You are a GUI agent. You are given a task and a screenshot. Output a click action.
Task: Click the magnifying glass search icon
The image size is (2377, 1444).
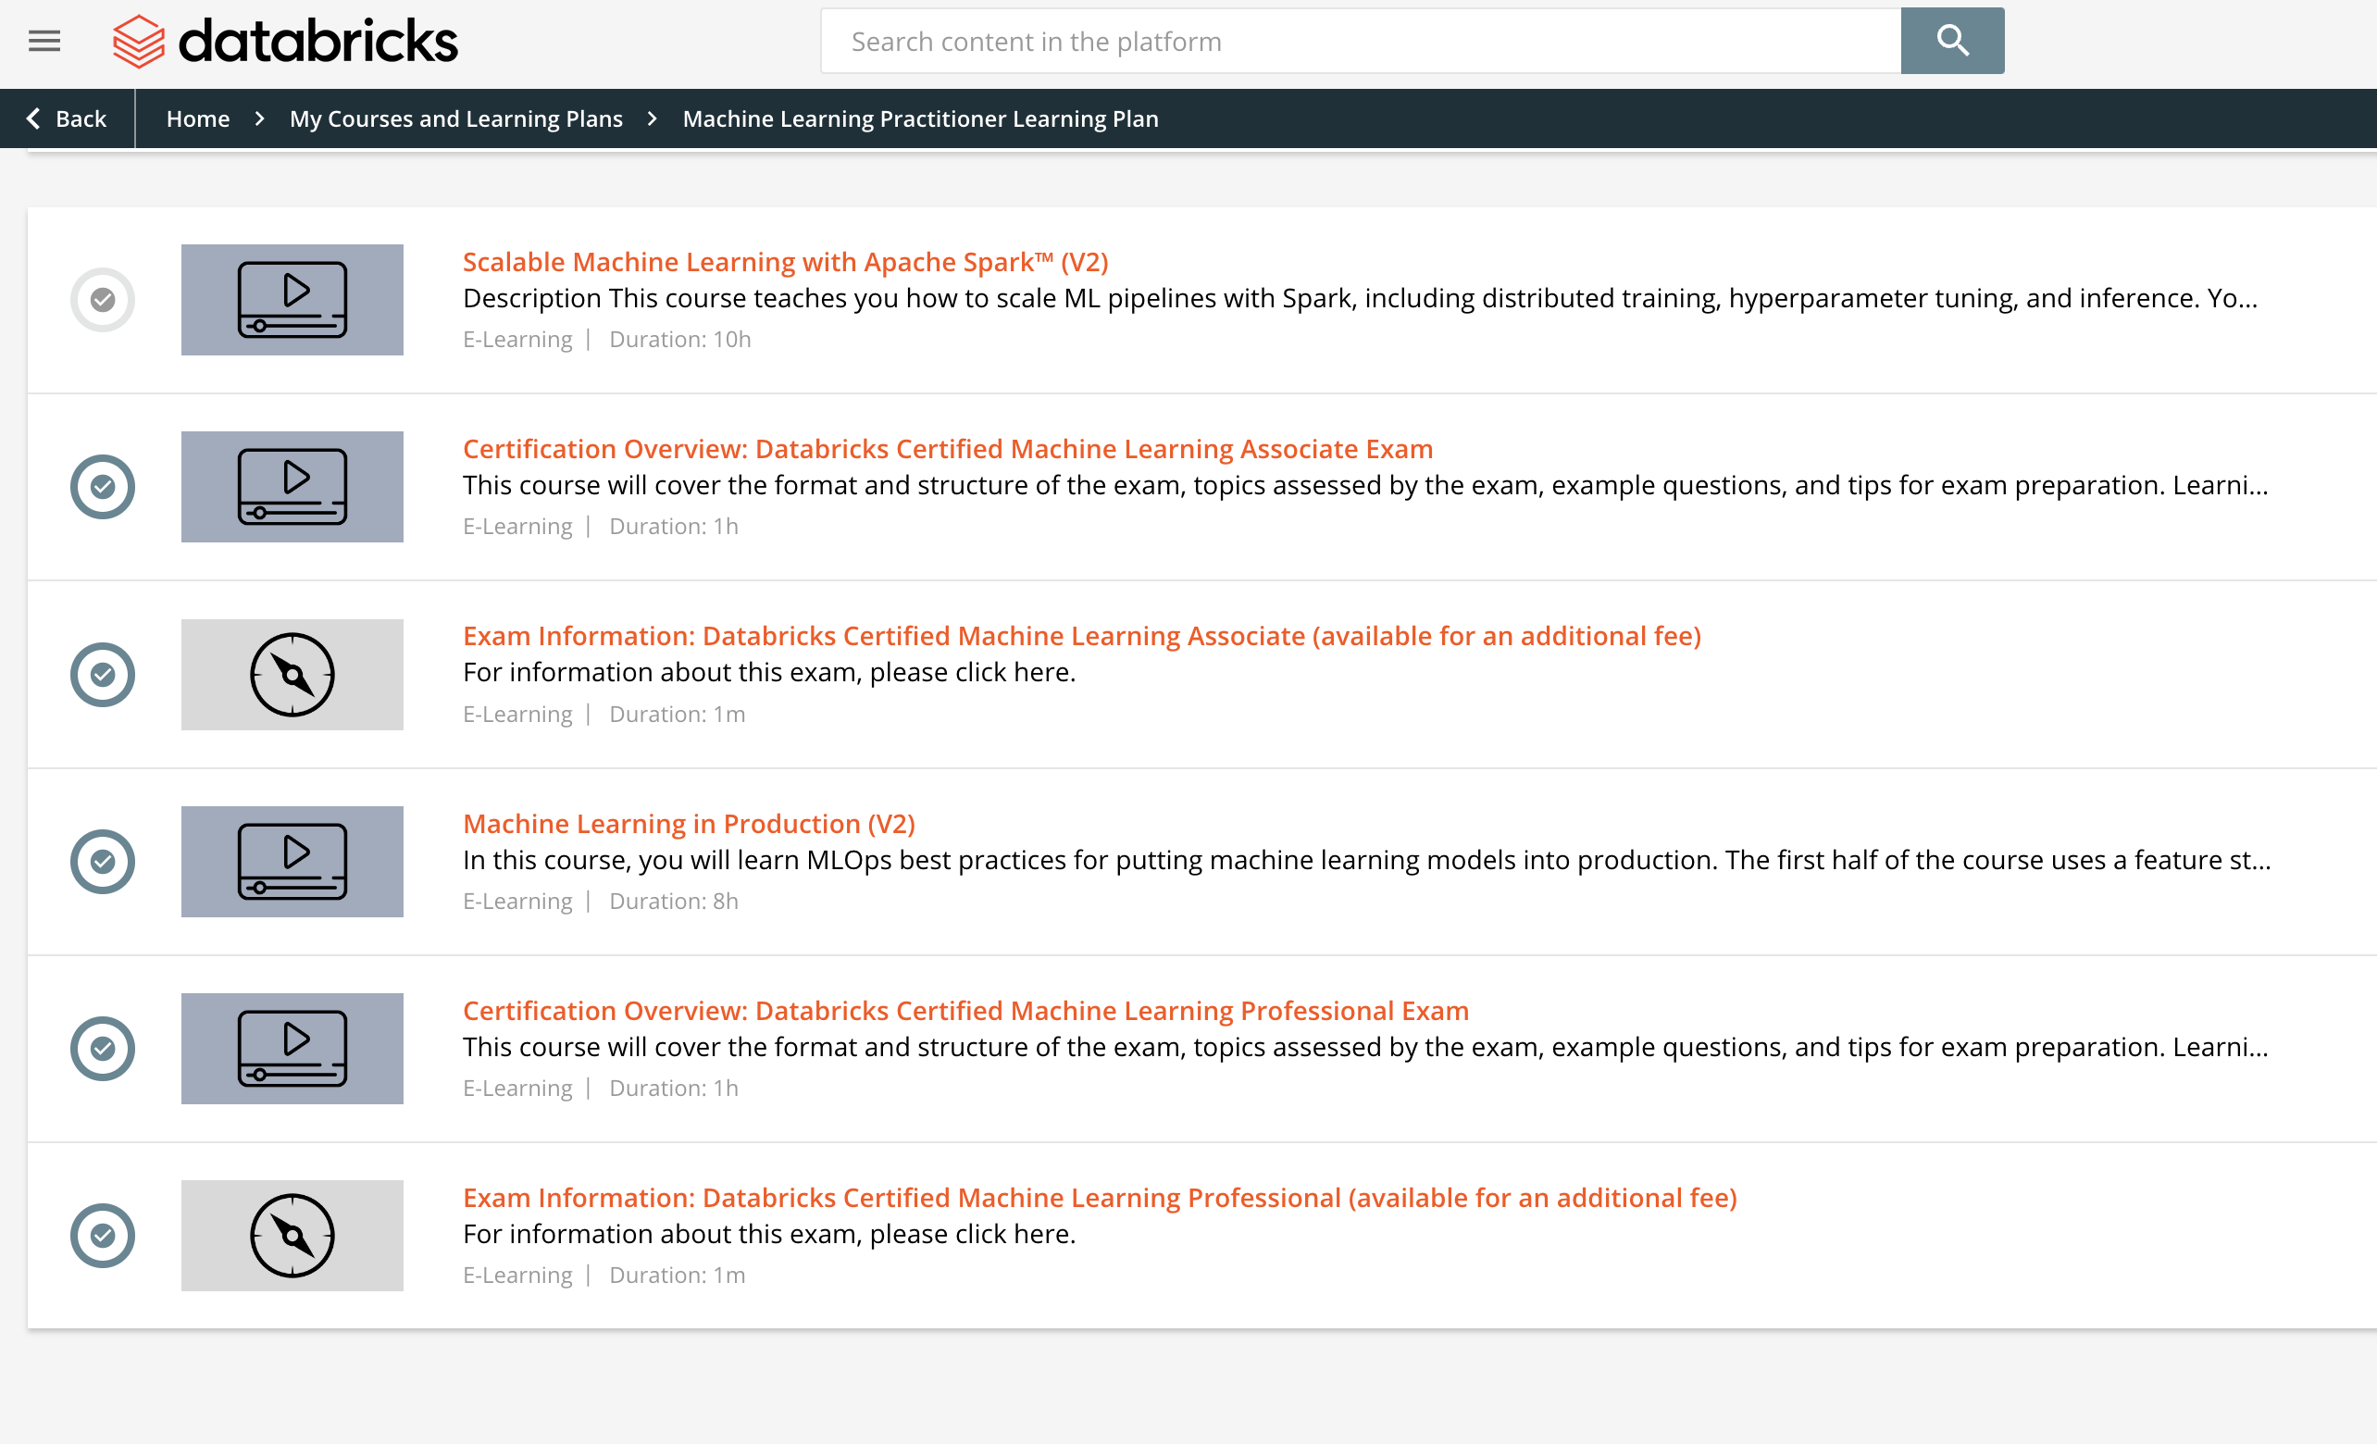(1950, 41)
